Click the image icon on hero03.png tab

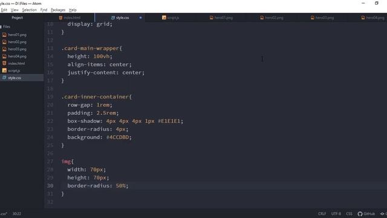click(313, 18)
